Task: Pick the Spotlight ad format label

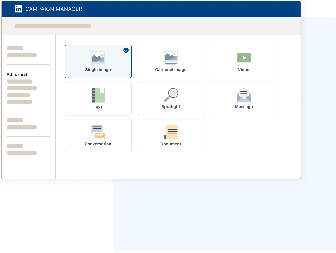Action: (171, 107)
